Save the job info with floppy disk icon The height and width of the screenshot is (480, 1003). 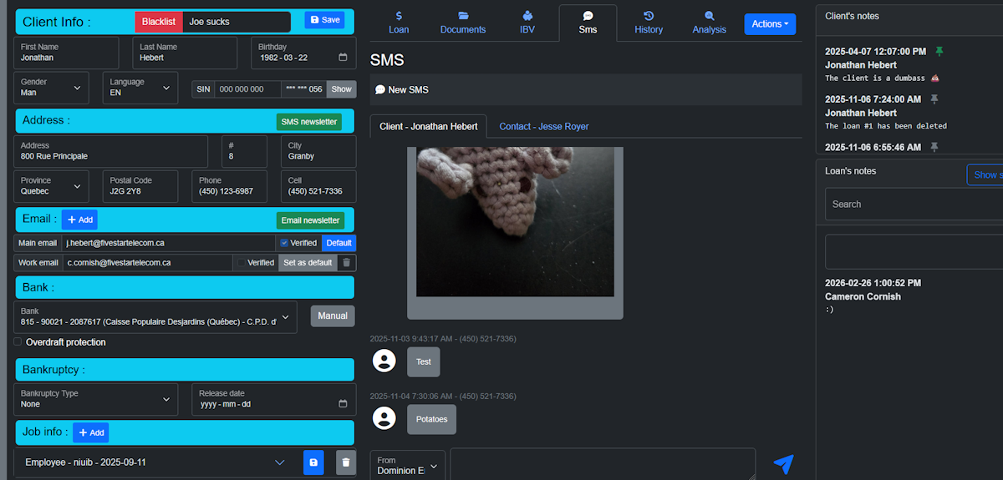313,462
